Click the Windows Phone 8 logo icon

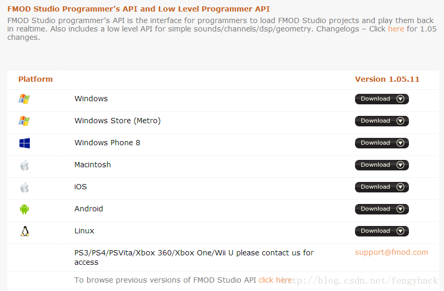25,143
